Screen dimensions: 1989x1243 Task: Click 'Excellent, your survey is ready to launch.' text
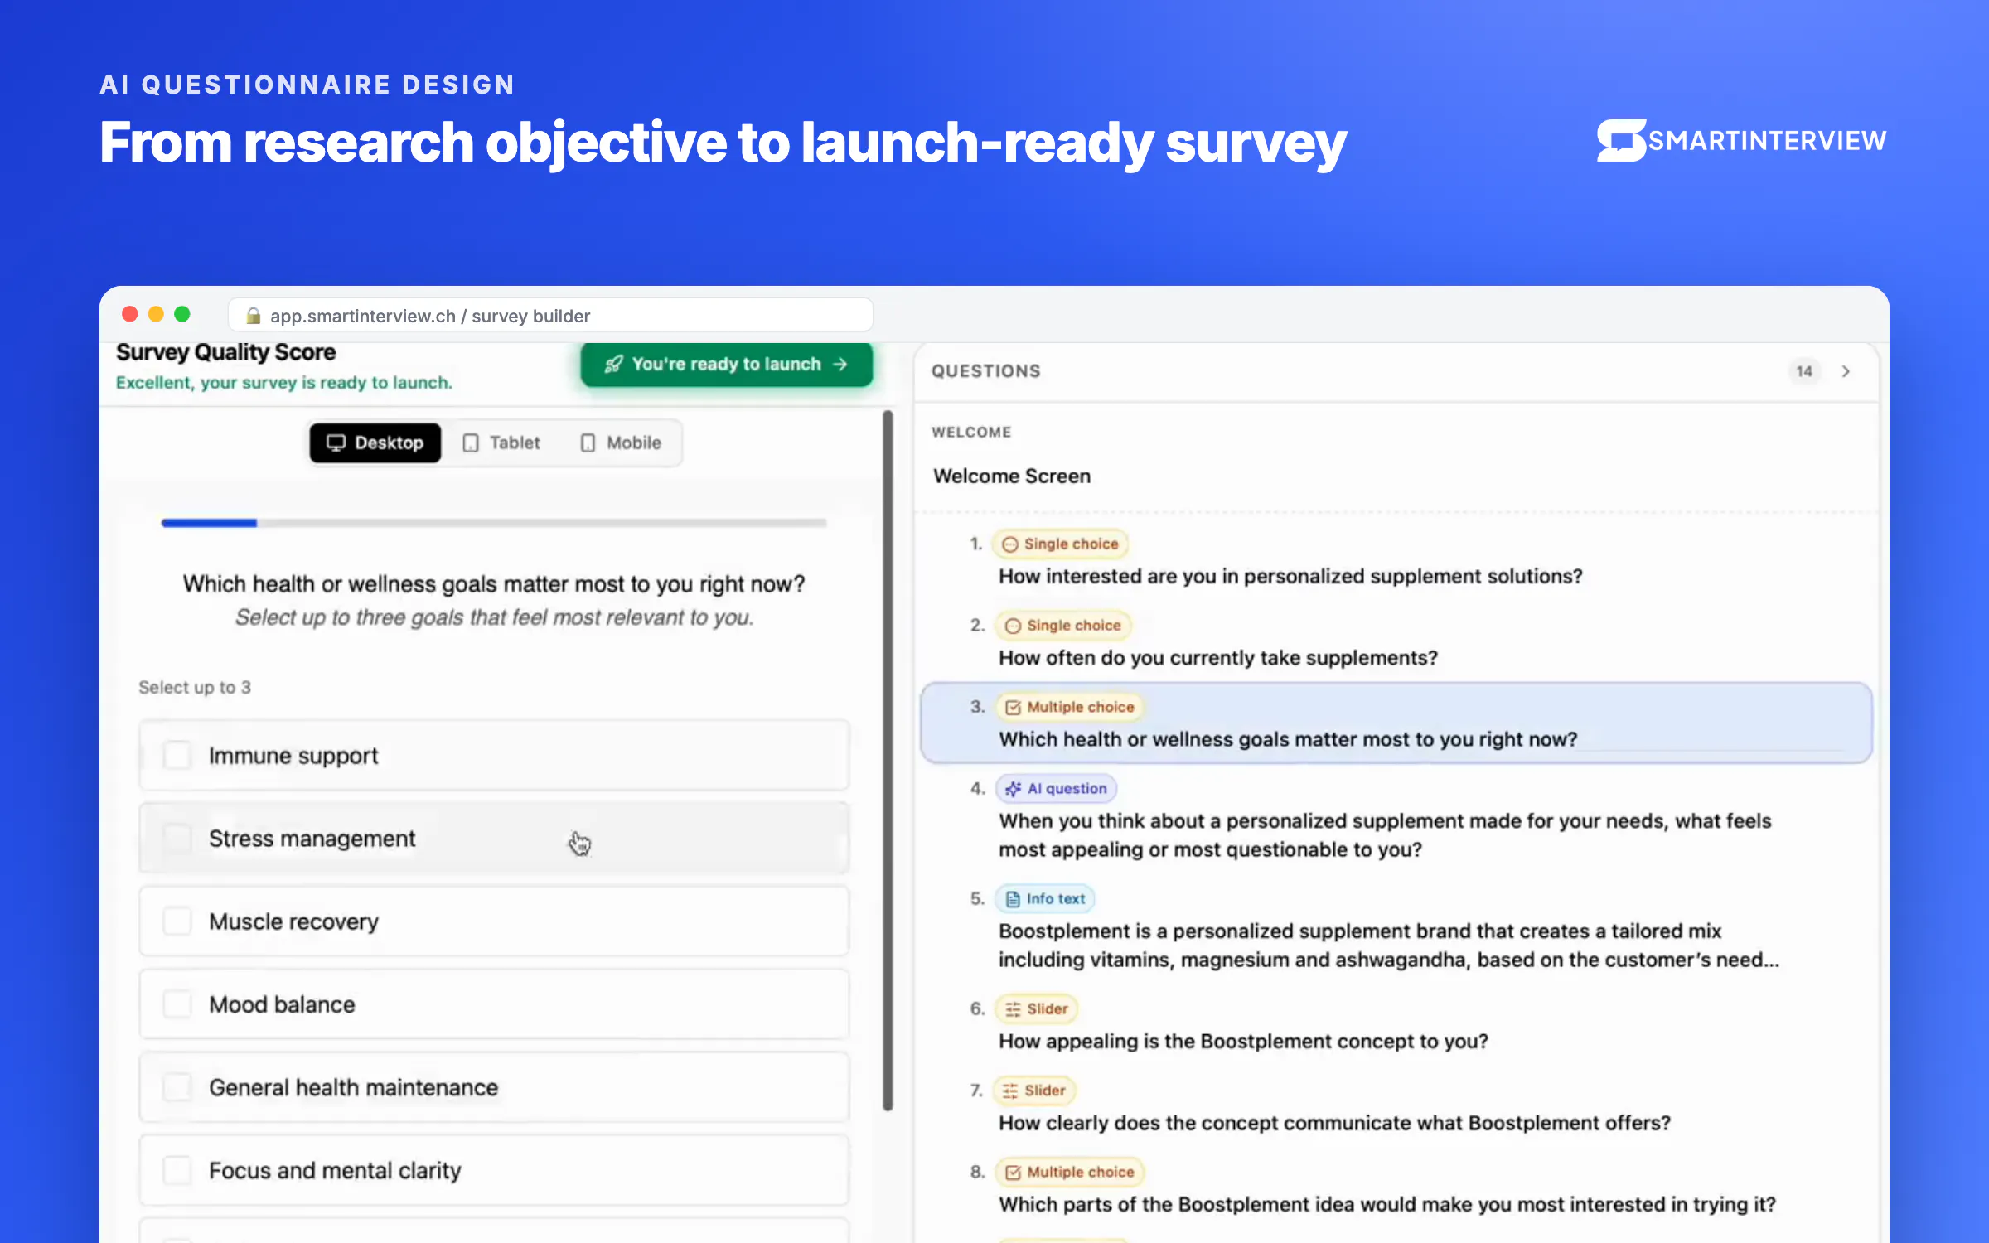tap(284, 383)
